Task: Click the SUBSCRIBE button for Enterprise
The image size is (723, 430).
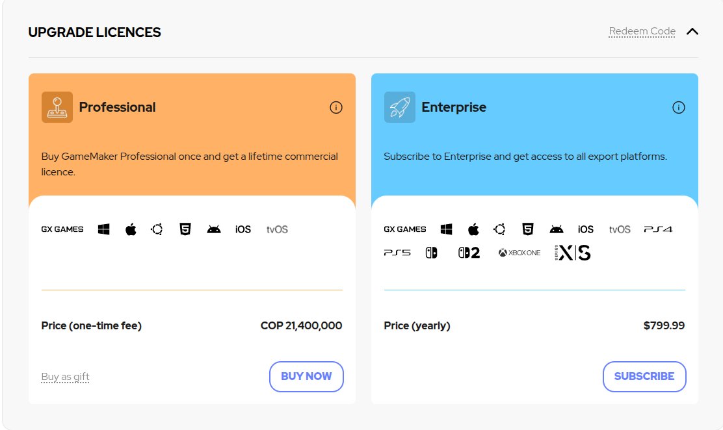Action: pyautogui.click(x=644, y=377)
